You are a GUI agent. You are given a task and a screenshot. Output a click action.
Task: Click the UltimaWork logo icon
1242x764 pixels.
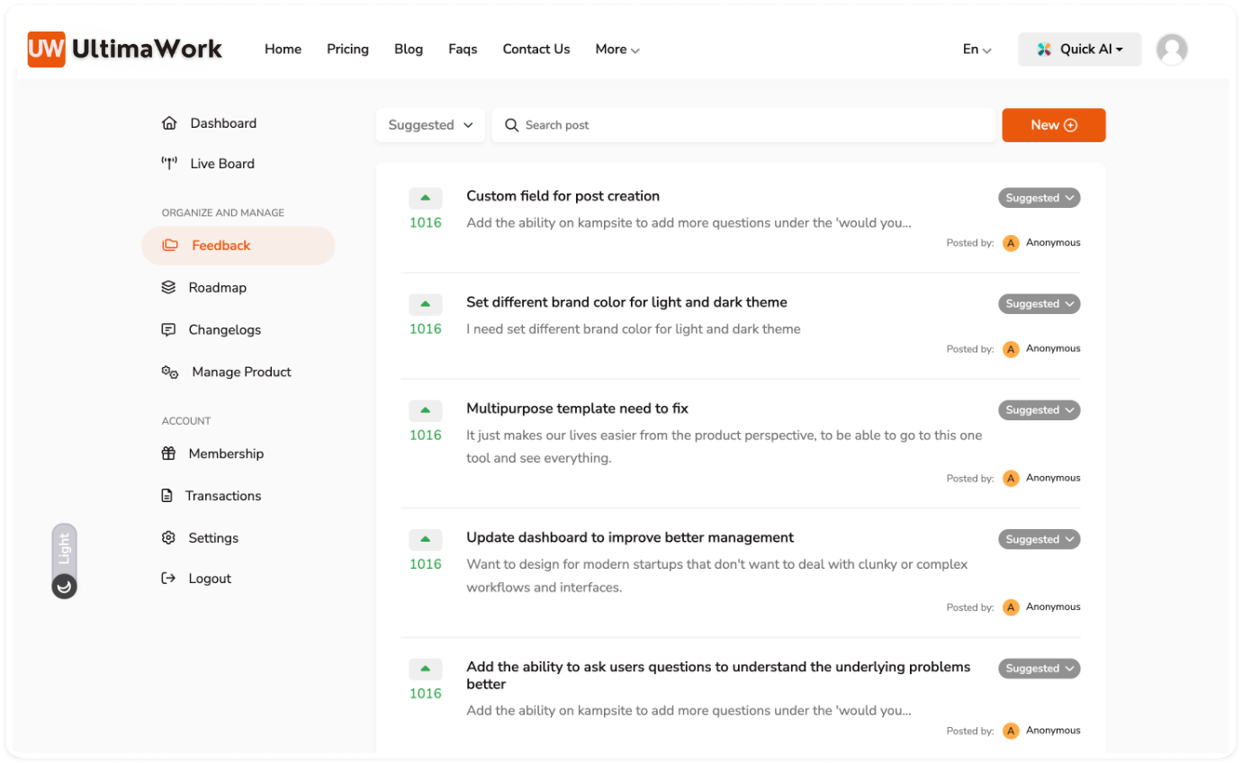[x=46, y=49]
